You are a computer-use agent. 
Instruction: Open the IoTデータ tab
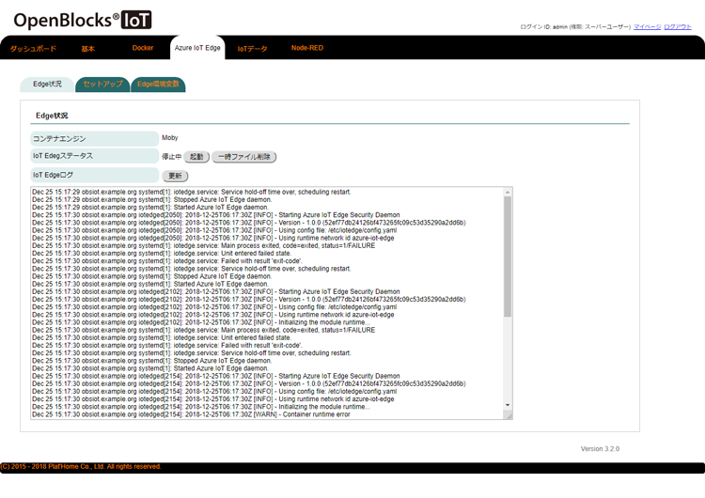pyautogui.click(x=252, y=49)
